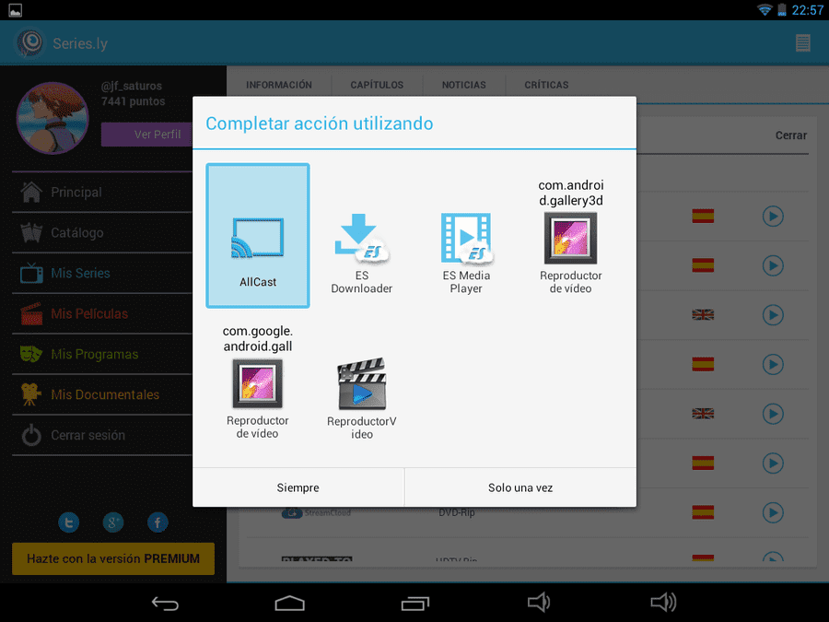Switch to the INFORMACIÓN tab
The image size is (829, 622).
point(278,85)
